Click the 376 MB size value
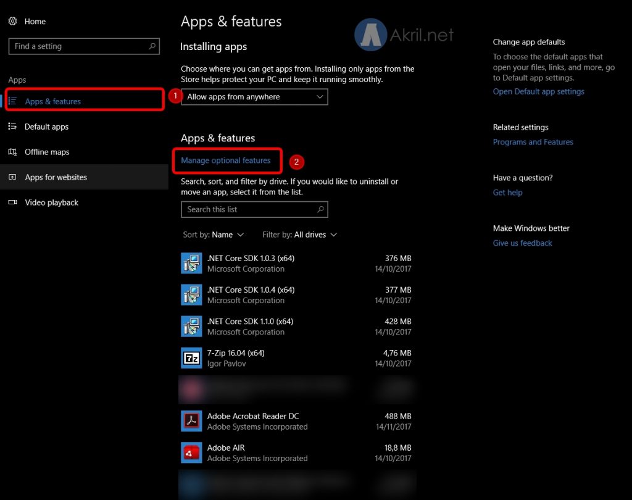 click(398, 258)
